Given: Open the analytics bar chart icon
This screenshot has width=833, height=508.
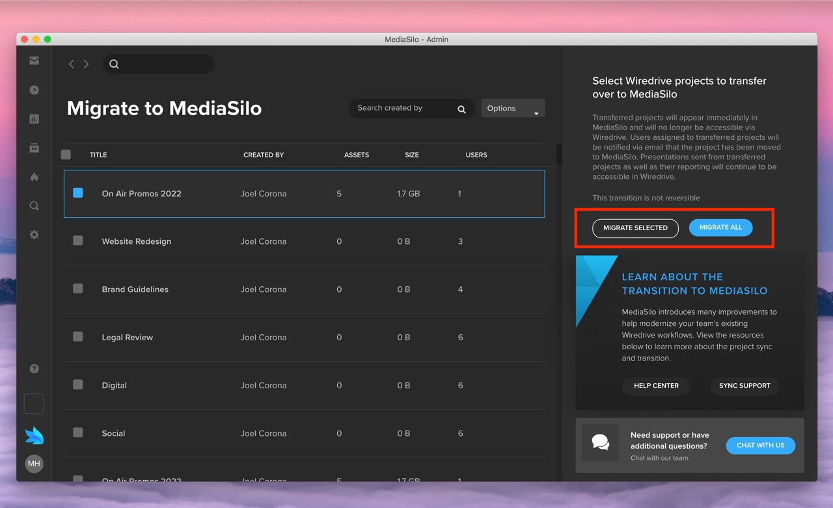Looking at the screenshot, I should tap(34, 119).
